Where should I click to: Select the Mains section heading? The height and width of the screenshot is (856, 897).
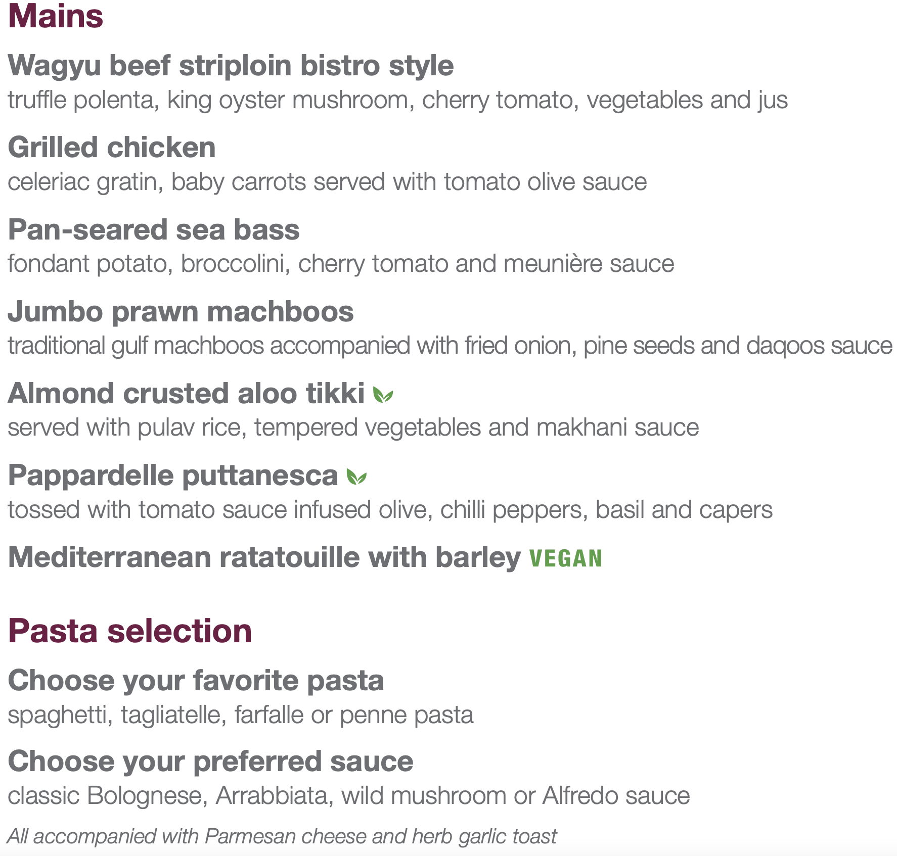(x=56, y=16)
